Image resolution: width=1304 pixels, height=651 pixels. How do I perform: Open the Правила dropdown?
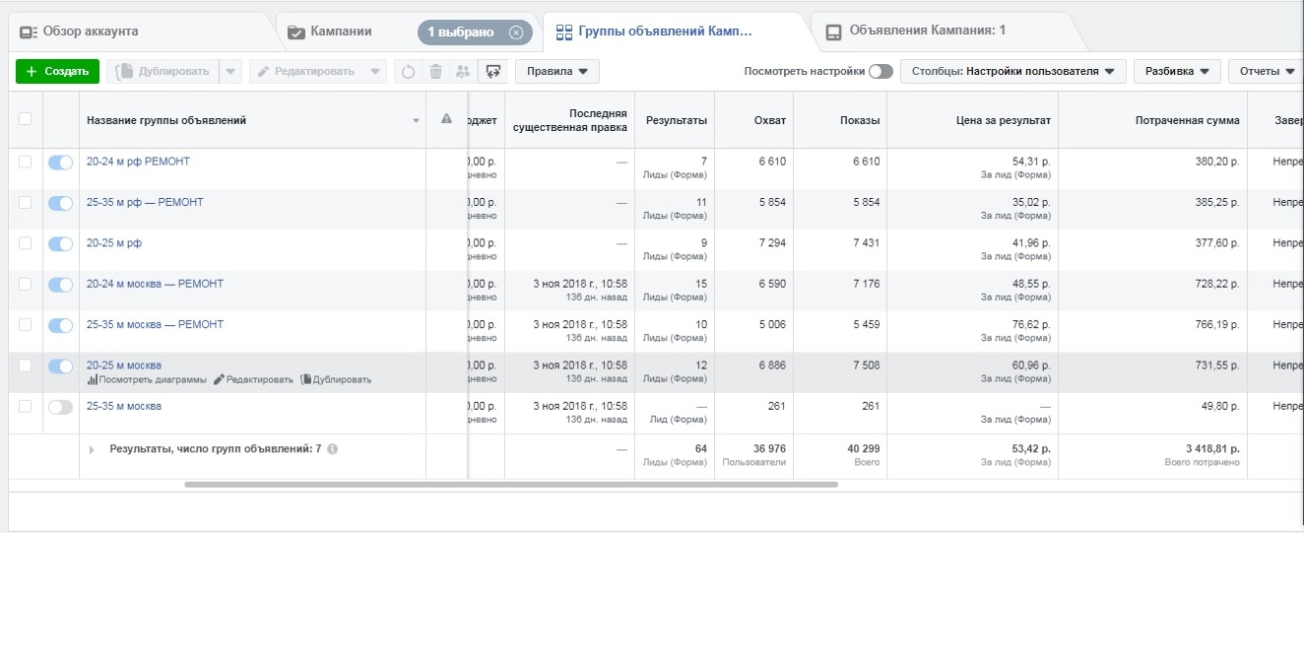pyautogui.click(x=557, y=71)
